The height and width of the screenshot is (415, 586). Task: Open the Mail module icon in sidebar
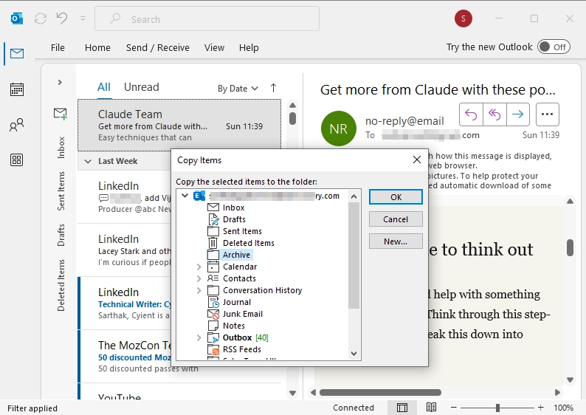click(17, 53)
